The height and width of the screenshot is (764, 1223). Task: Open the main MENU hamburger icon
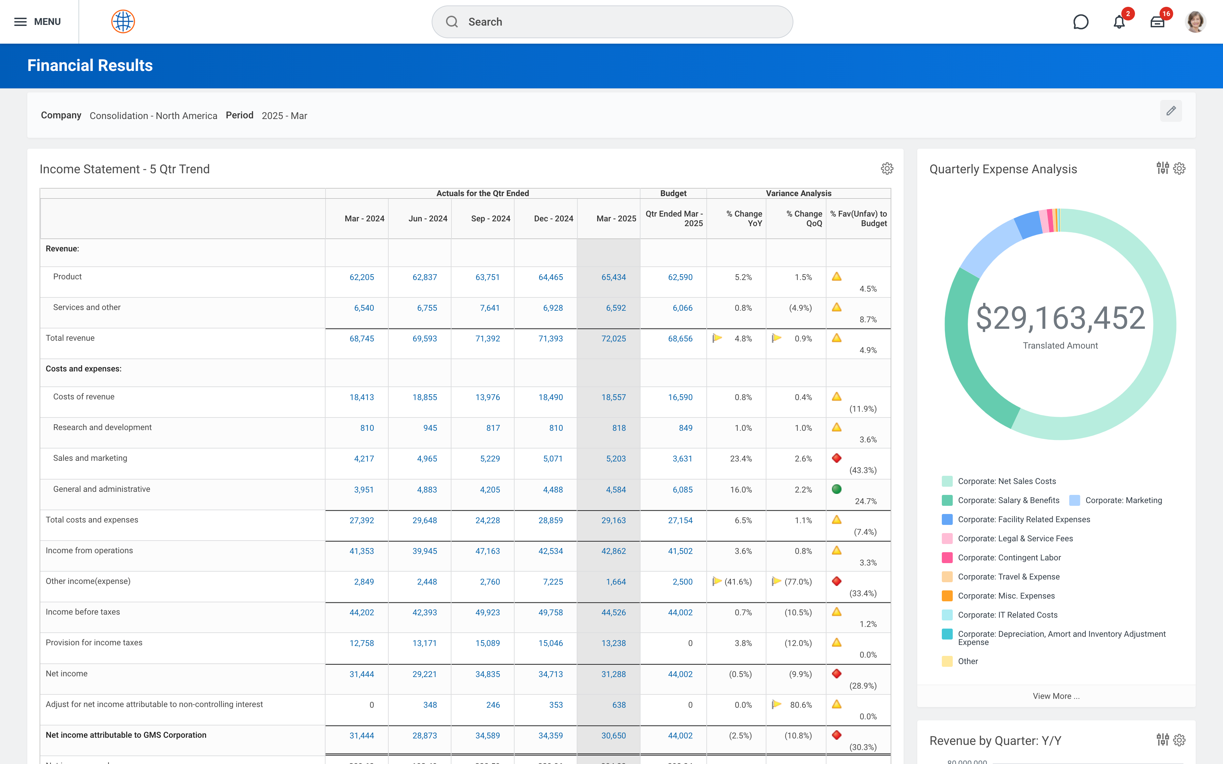click(20, 22)
